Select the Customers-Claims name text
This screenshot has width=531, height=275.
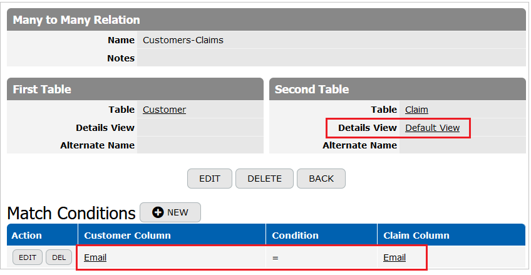tap(183, 40)
